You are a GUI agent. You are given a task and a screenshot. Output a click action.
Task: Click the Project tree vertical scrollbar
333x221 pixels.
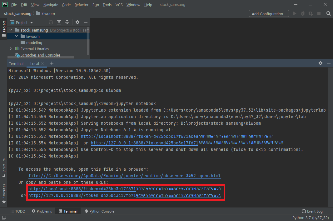pos(88,40)
